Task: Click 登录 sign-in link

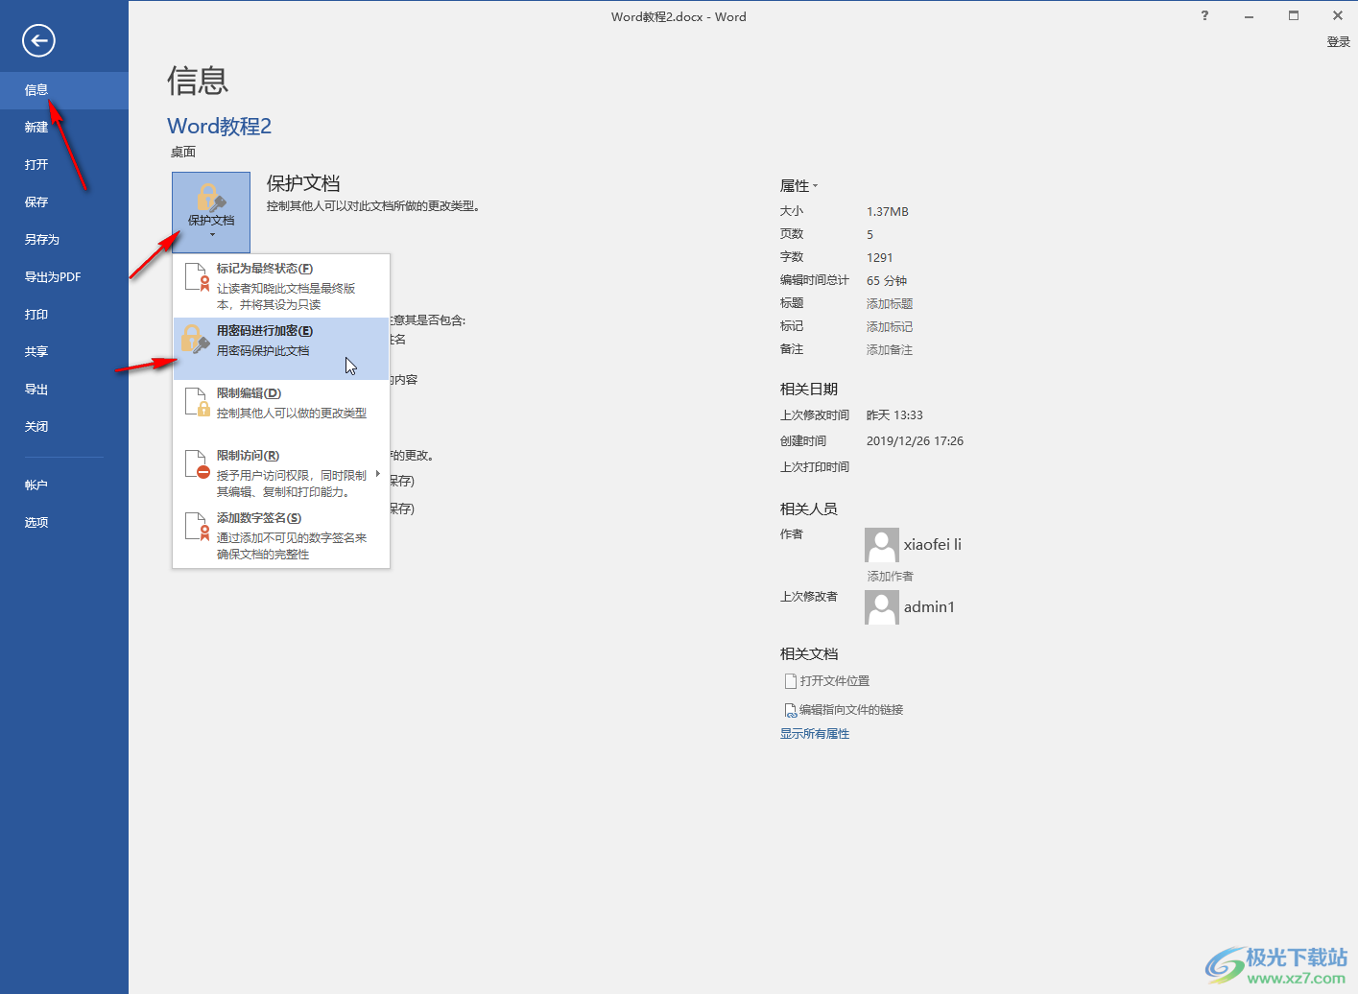Action: click(1338, 42)
